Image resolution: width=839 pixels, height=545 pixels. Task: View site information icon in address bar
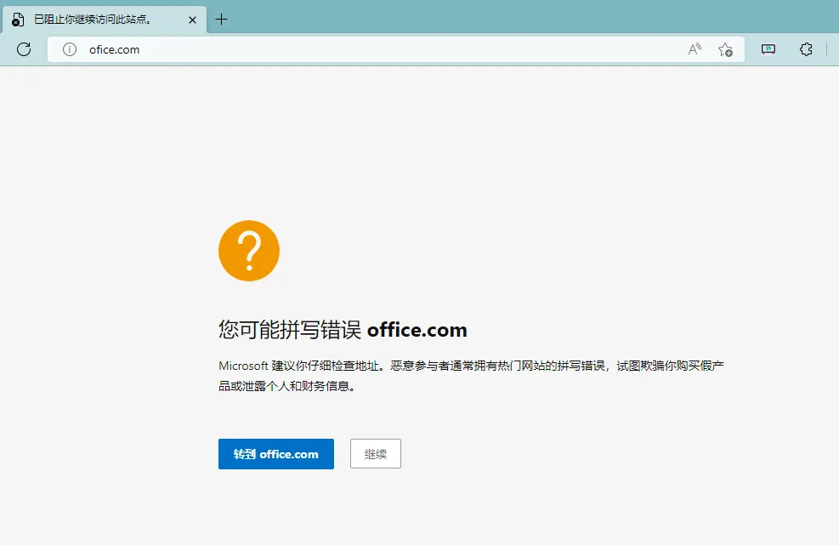click(x=70, y=49)
